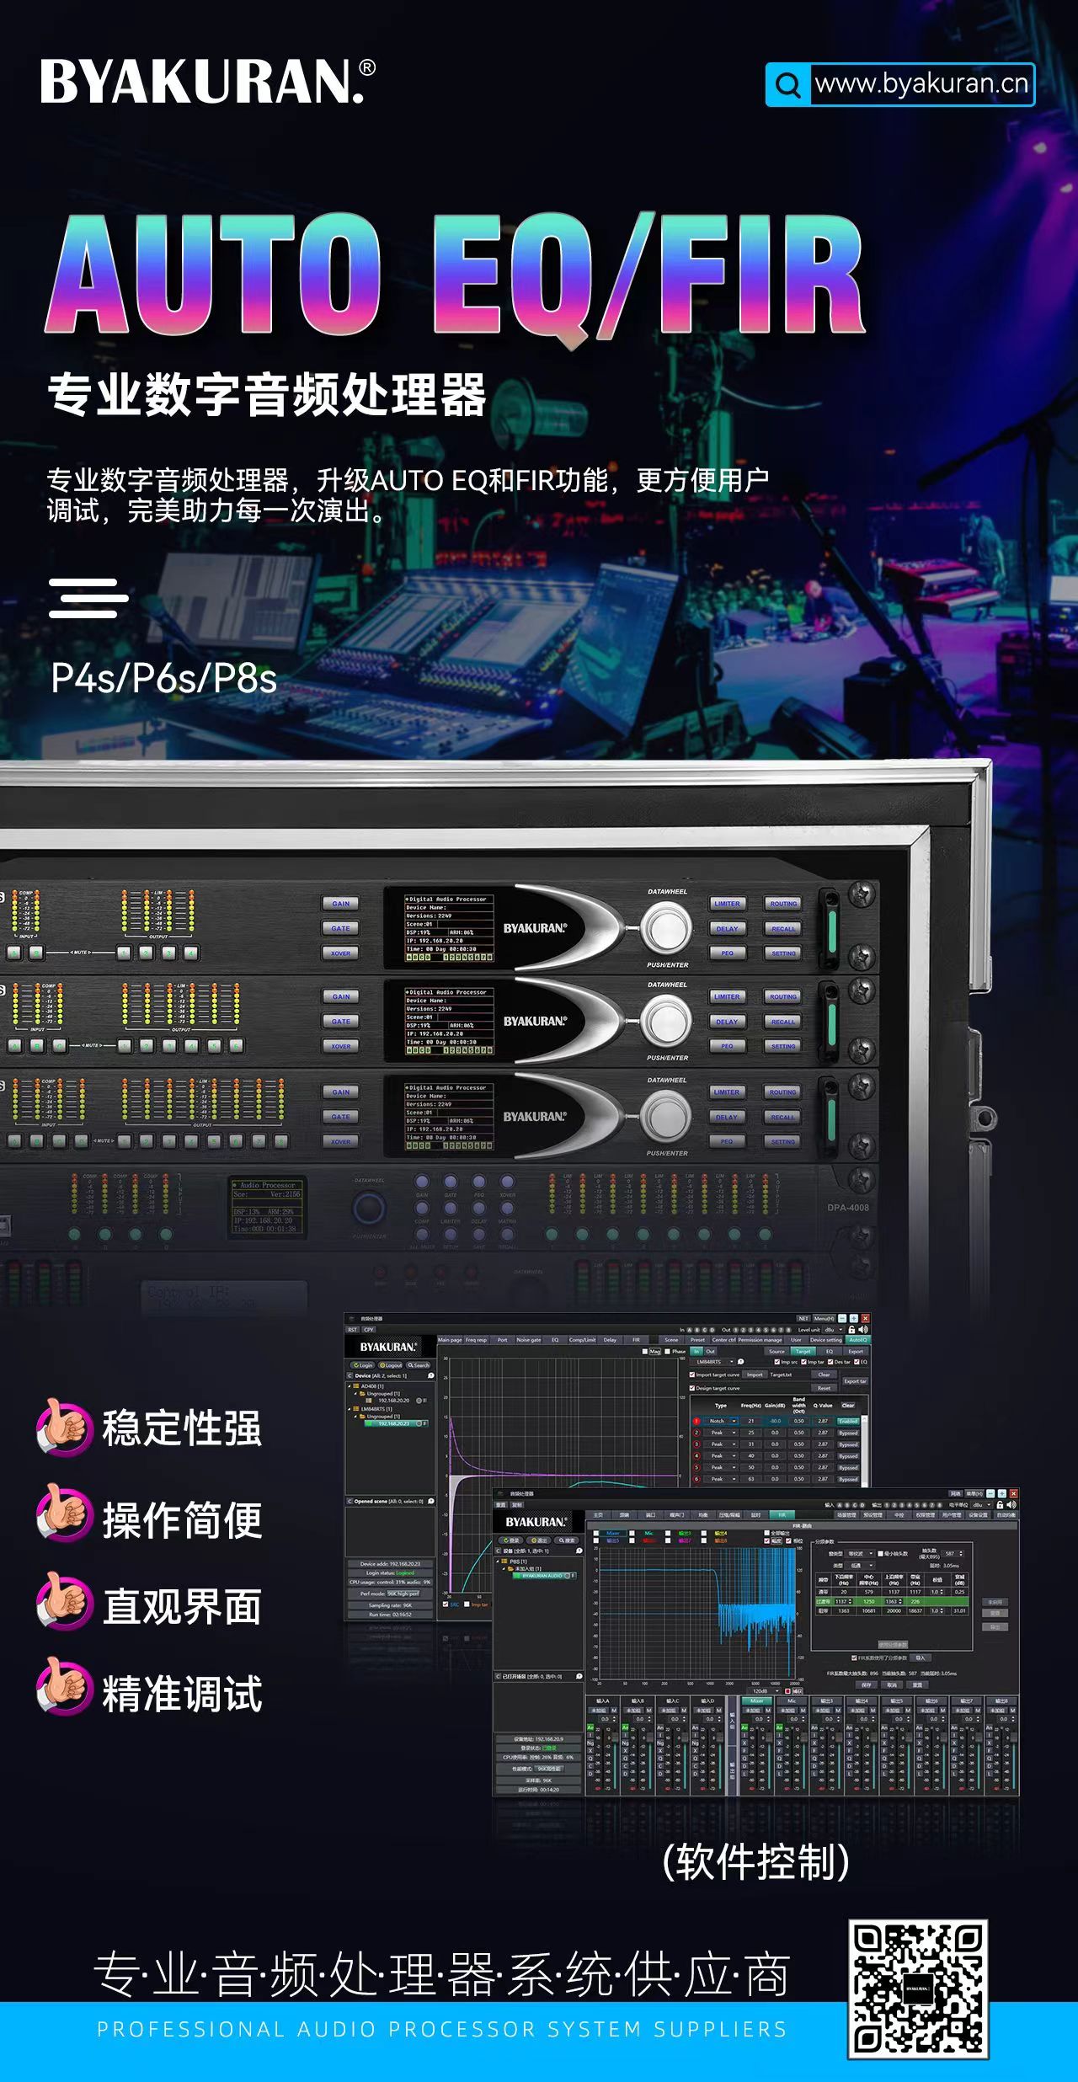Click the Export tar button

pyautogui.click(x=855, y=1381)
